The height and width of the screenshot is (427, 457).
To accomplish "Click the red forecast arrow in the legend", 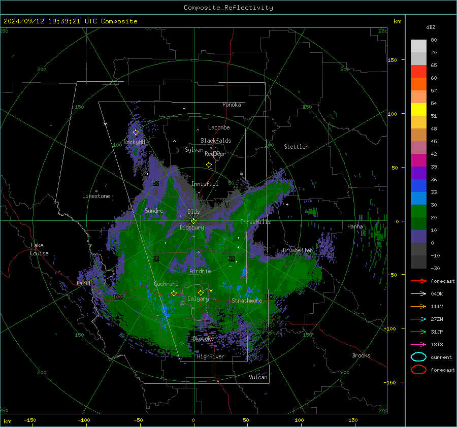I will coord(418,281).
